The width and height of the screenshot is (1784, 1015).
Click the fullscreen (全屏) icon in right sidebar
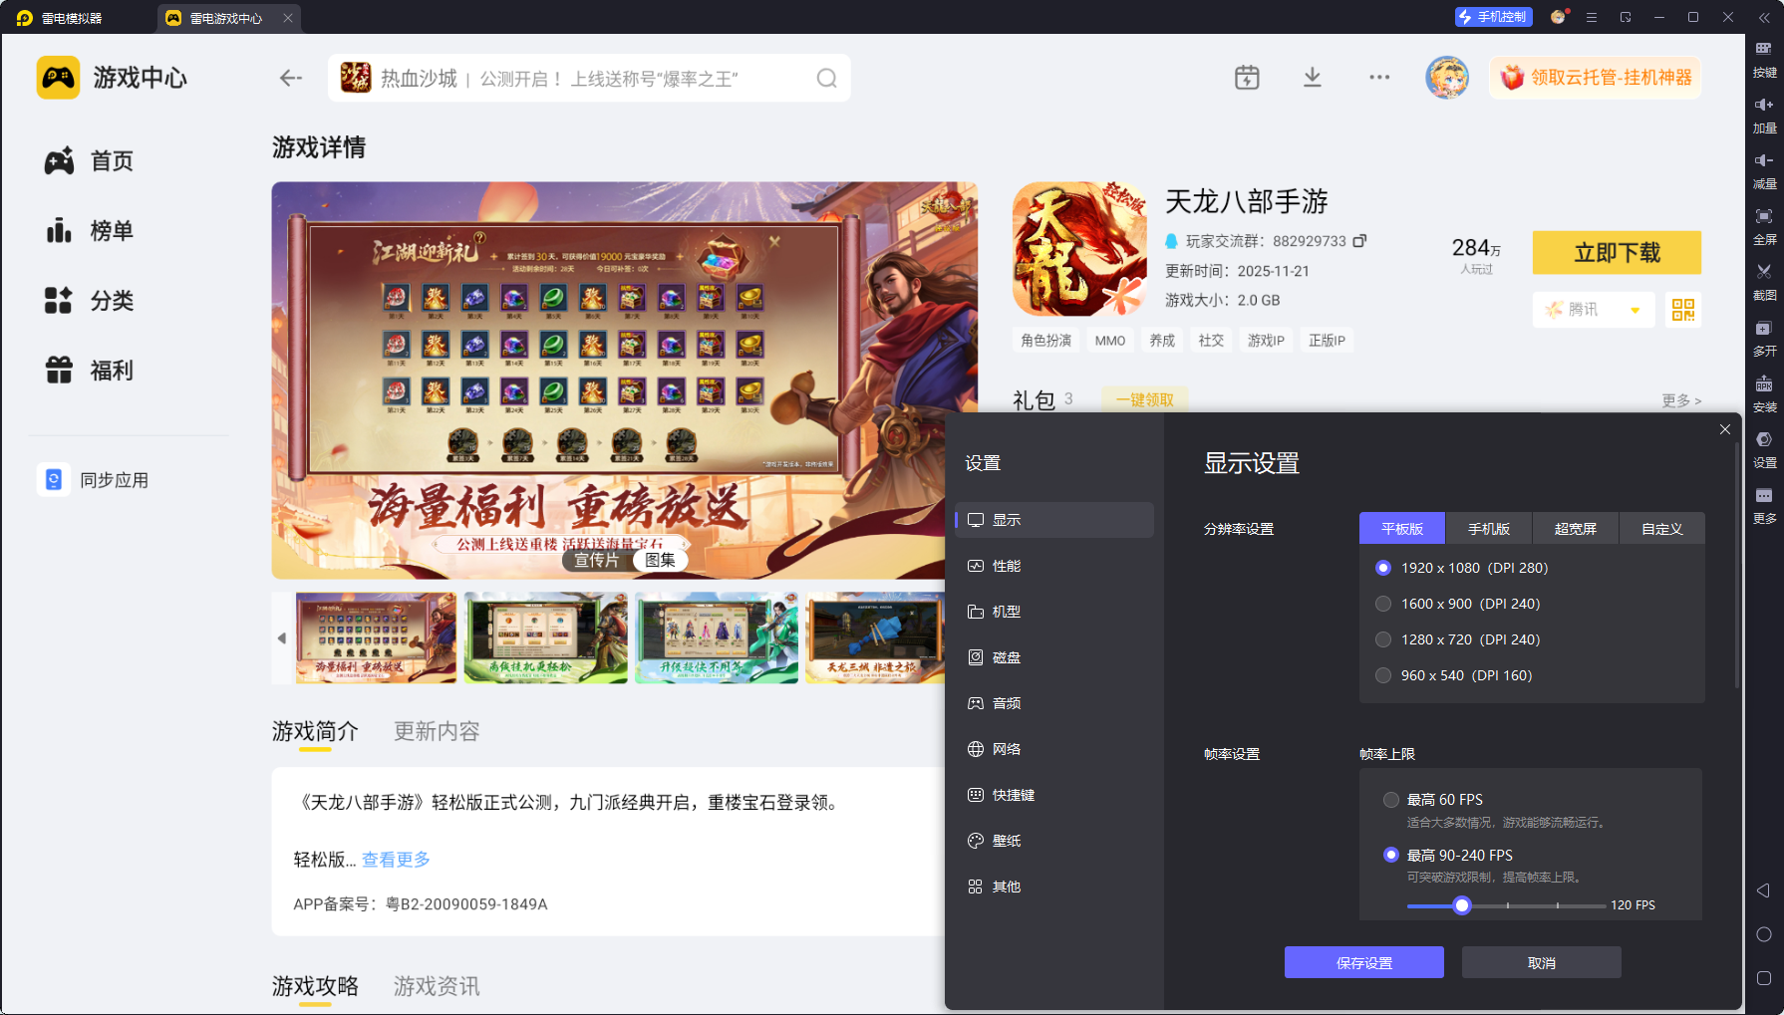pyautogui.click(x=1763, y=226)
